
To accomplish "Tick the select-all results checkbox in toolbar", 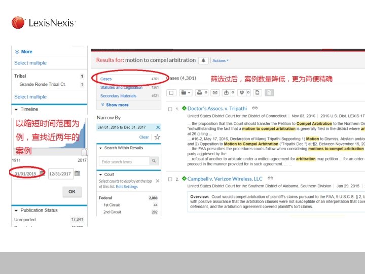I will 171,93.
